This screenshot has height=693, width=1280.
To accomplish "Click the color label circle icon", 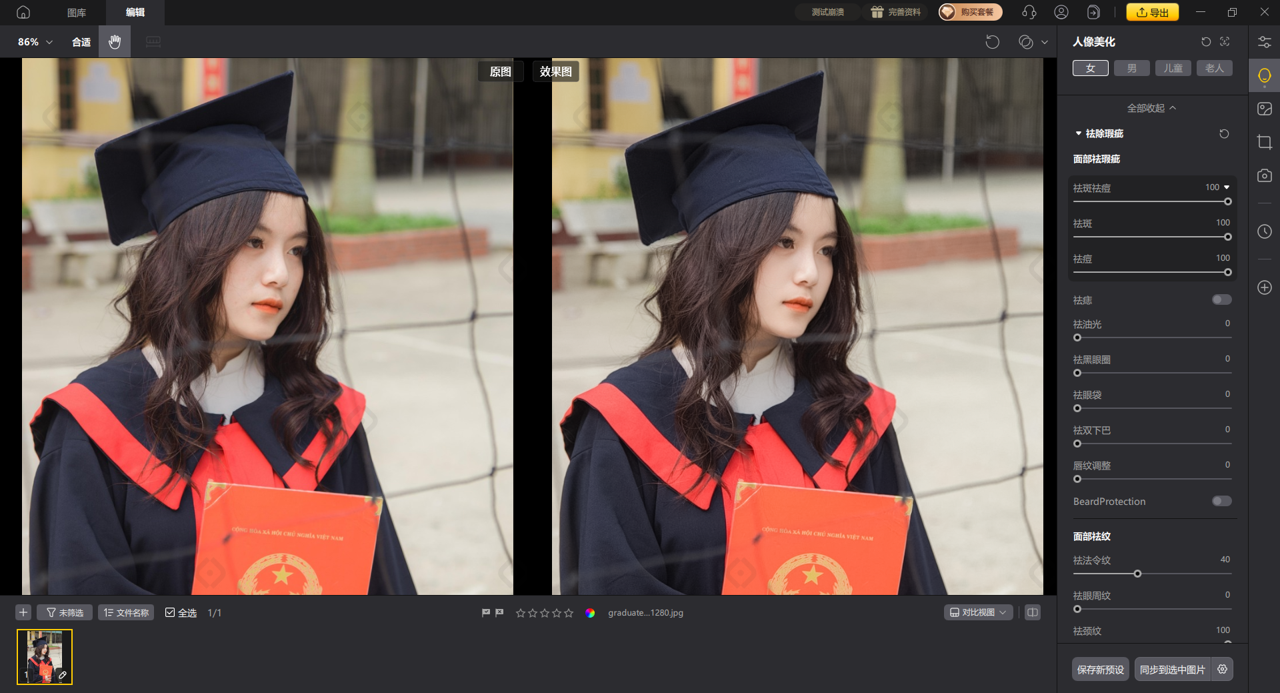I will point(590,613).
